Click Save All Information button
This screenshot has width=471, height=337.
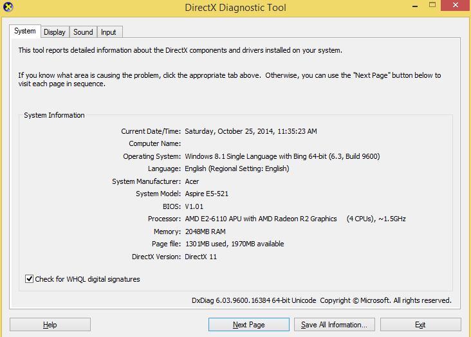(x=335, y=325)
